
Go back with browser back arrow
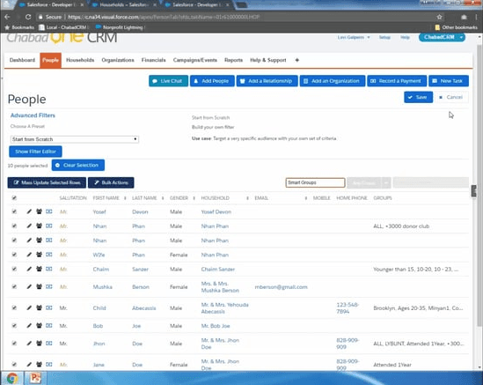7,17
